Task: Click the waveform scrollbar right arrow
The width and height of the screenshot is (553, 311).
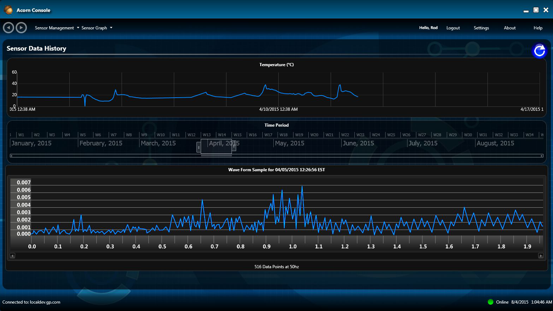Action: [541, 255]
